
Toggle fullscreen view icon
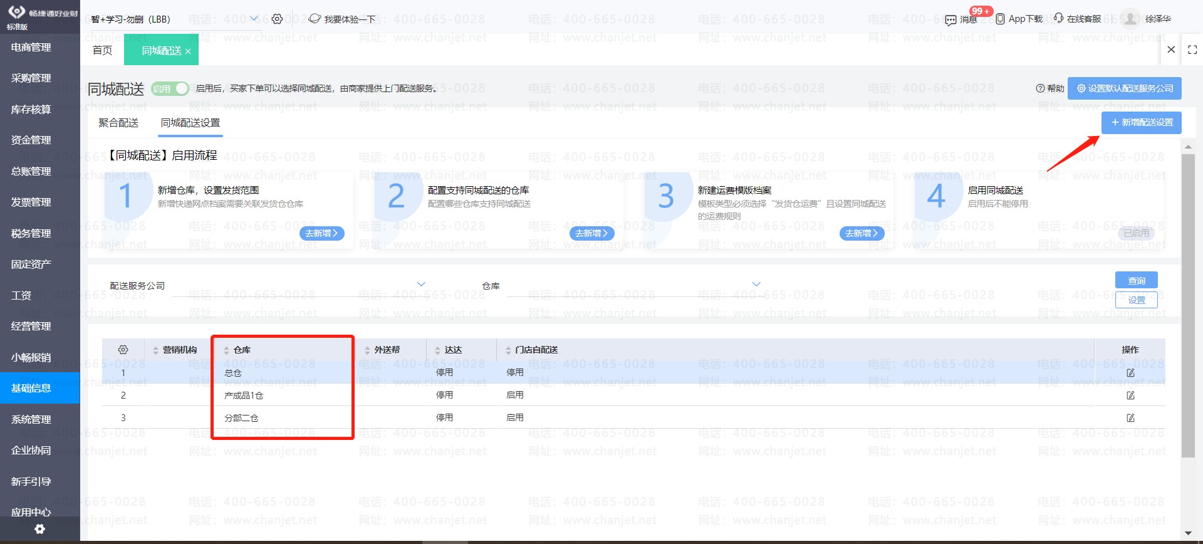pos(1192,50)
